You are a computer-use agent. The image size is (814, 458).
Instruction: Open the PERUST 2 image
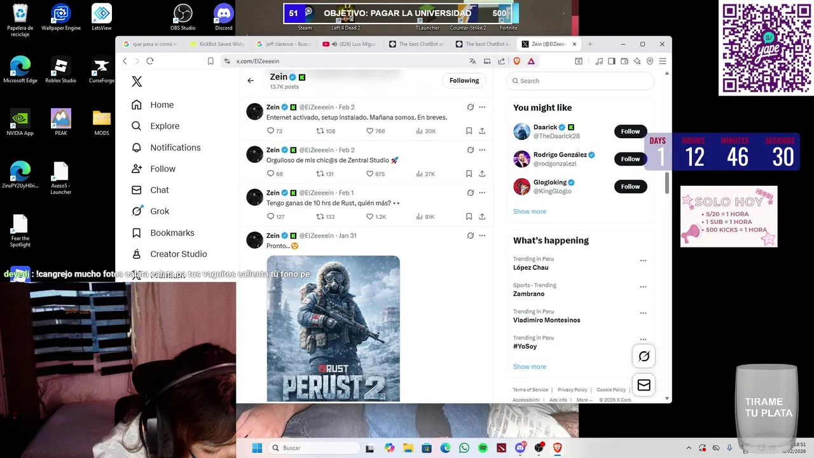pos(333,328)
